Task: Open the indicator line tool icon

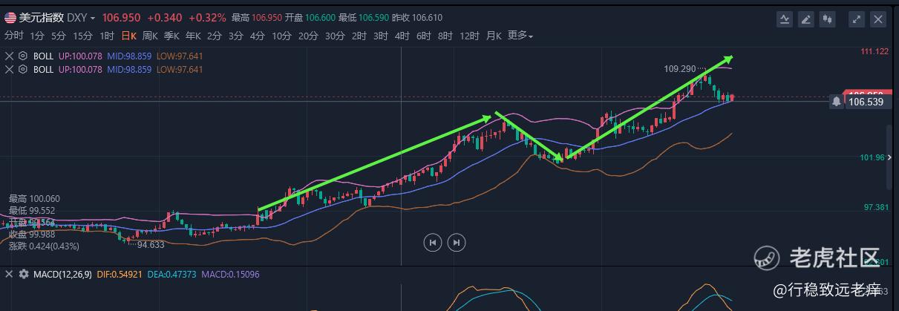Action: pyautogui.click(x=784, y=20)
